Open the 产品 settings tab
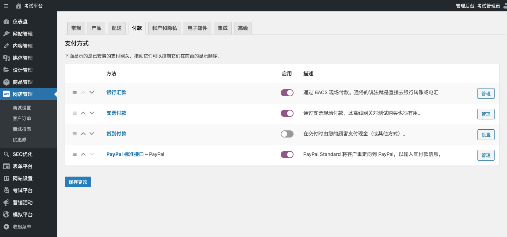The image size is (507, 237). tap(96, 28)
